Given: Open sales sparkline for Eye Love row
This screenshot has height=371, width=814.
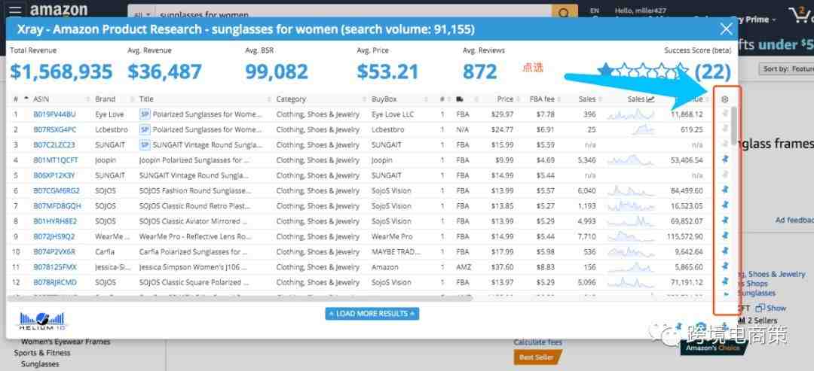Looking at the screenshot, I should coord(631,114).
